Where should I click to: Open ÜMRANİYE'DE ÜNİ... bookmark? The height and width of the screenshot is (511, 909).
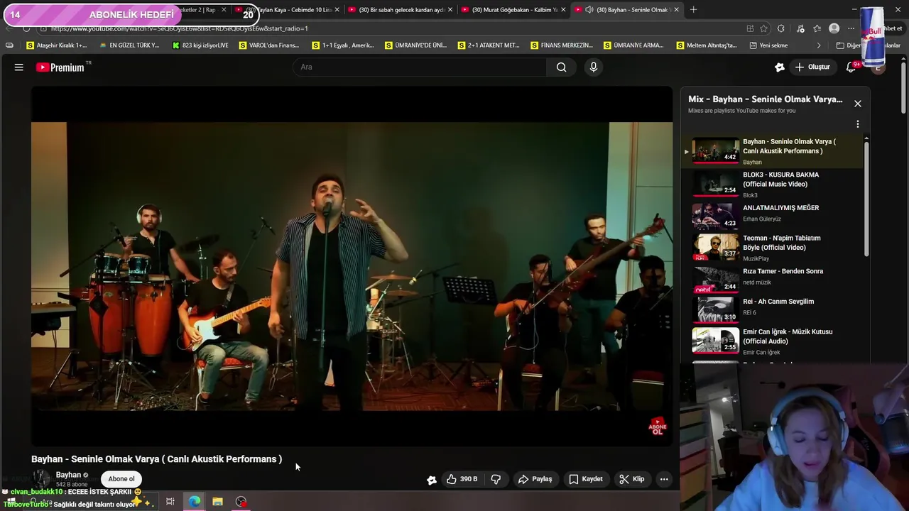pos(415,45)
